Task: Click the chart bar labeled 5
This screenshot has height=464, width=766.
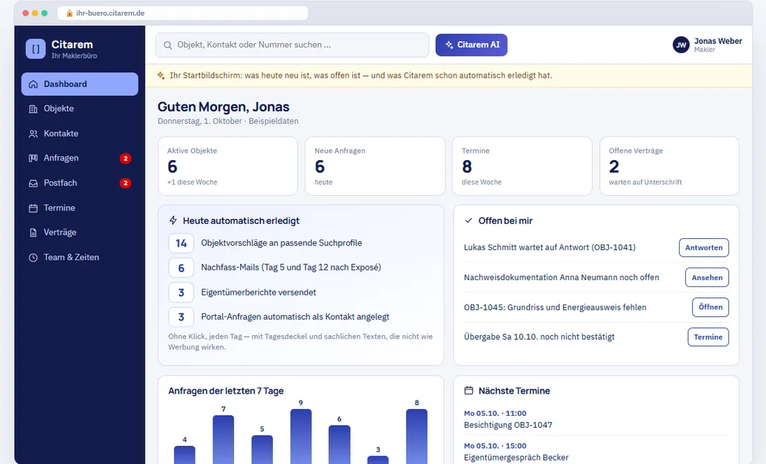Action: [263, 449]
